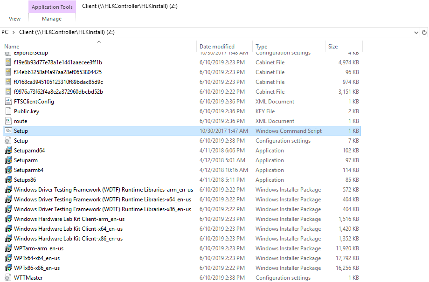The image size is (429, 282).
Task: Click installer icon of WDTF Runtime Libraries-x86_en-us
Action: pyautogui.click(x=8, y=209)
